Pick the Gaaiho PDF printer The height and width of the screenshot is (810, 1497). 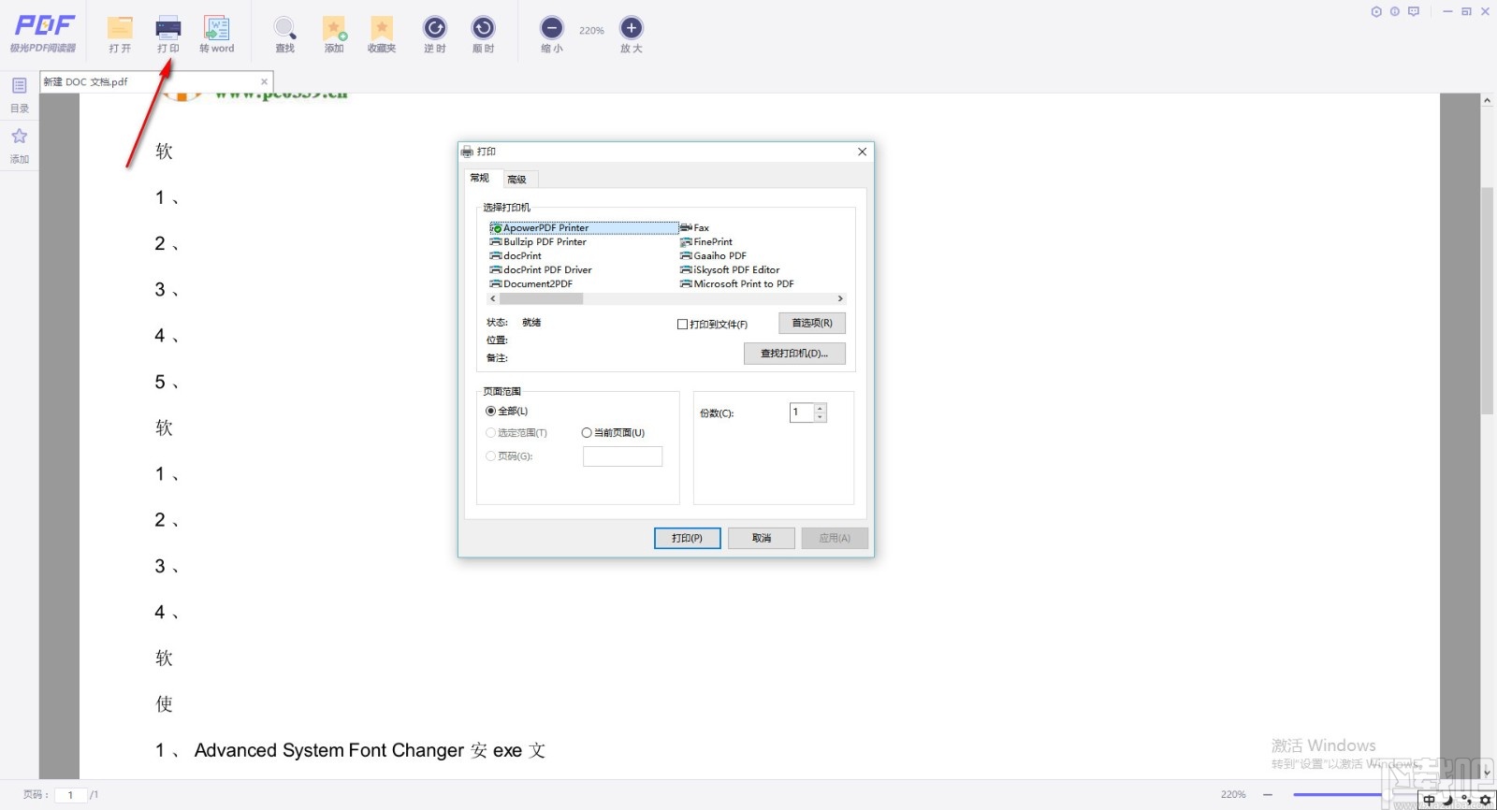[x=713, y=255]
